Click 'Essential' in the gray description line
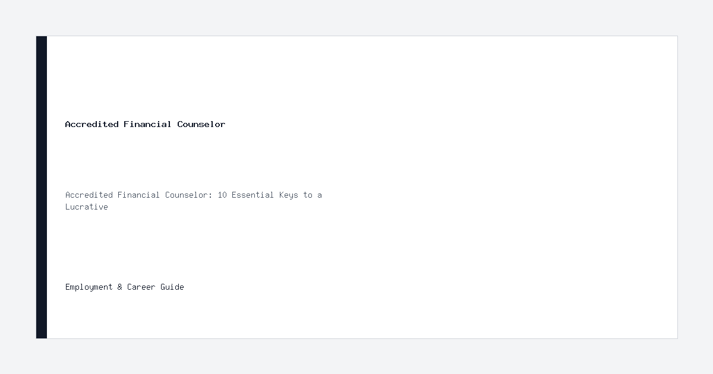713x374 pixels. [x=253, y=195]
